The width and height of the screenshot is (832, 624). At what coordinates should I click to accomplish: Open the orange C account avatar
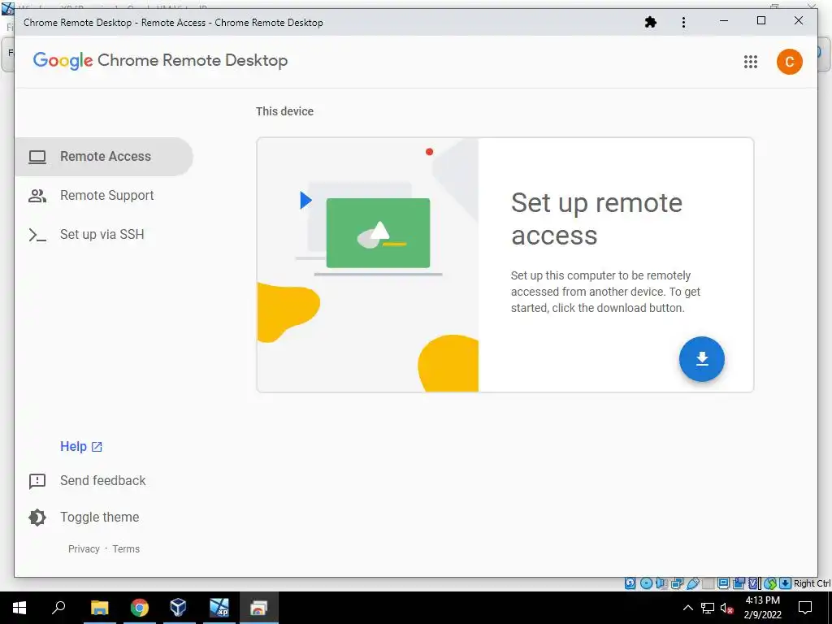pyautogui.click(x=789, y=62)
